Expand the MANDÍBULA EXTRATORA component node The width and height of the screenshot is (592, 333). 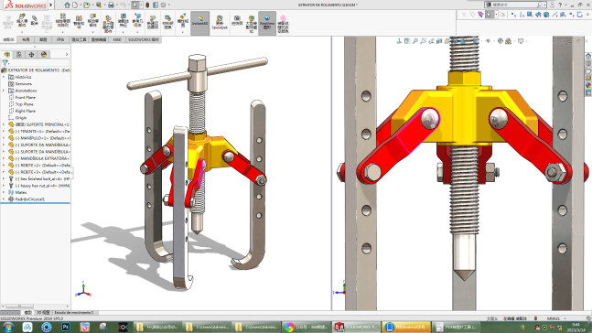click(x=4, y=158)
